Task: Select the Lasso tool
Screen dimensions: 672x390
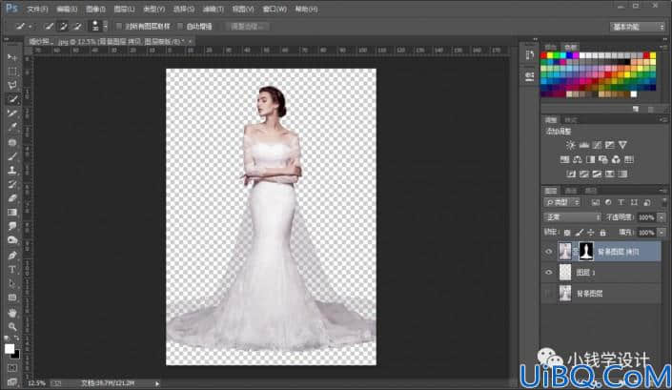Action: (x=12, y=85)
